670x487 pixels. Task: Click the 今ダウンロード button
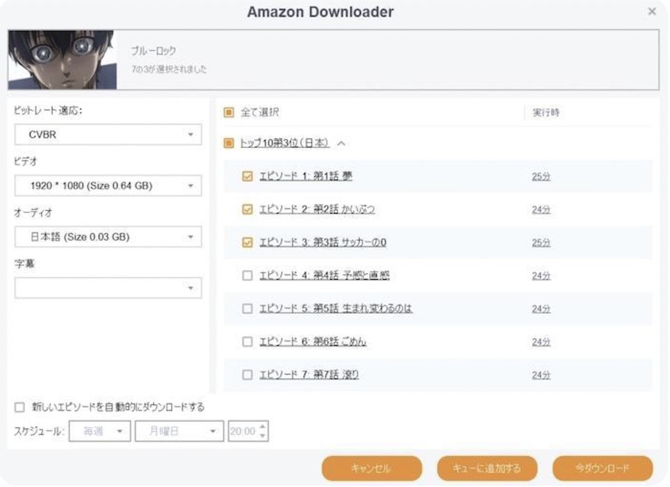[602, 468]
